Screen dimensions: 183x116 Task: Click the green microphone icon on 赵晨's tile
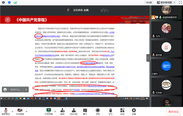point(160,17)
